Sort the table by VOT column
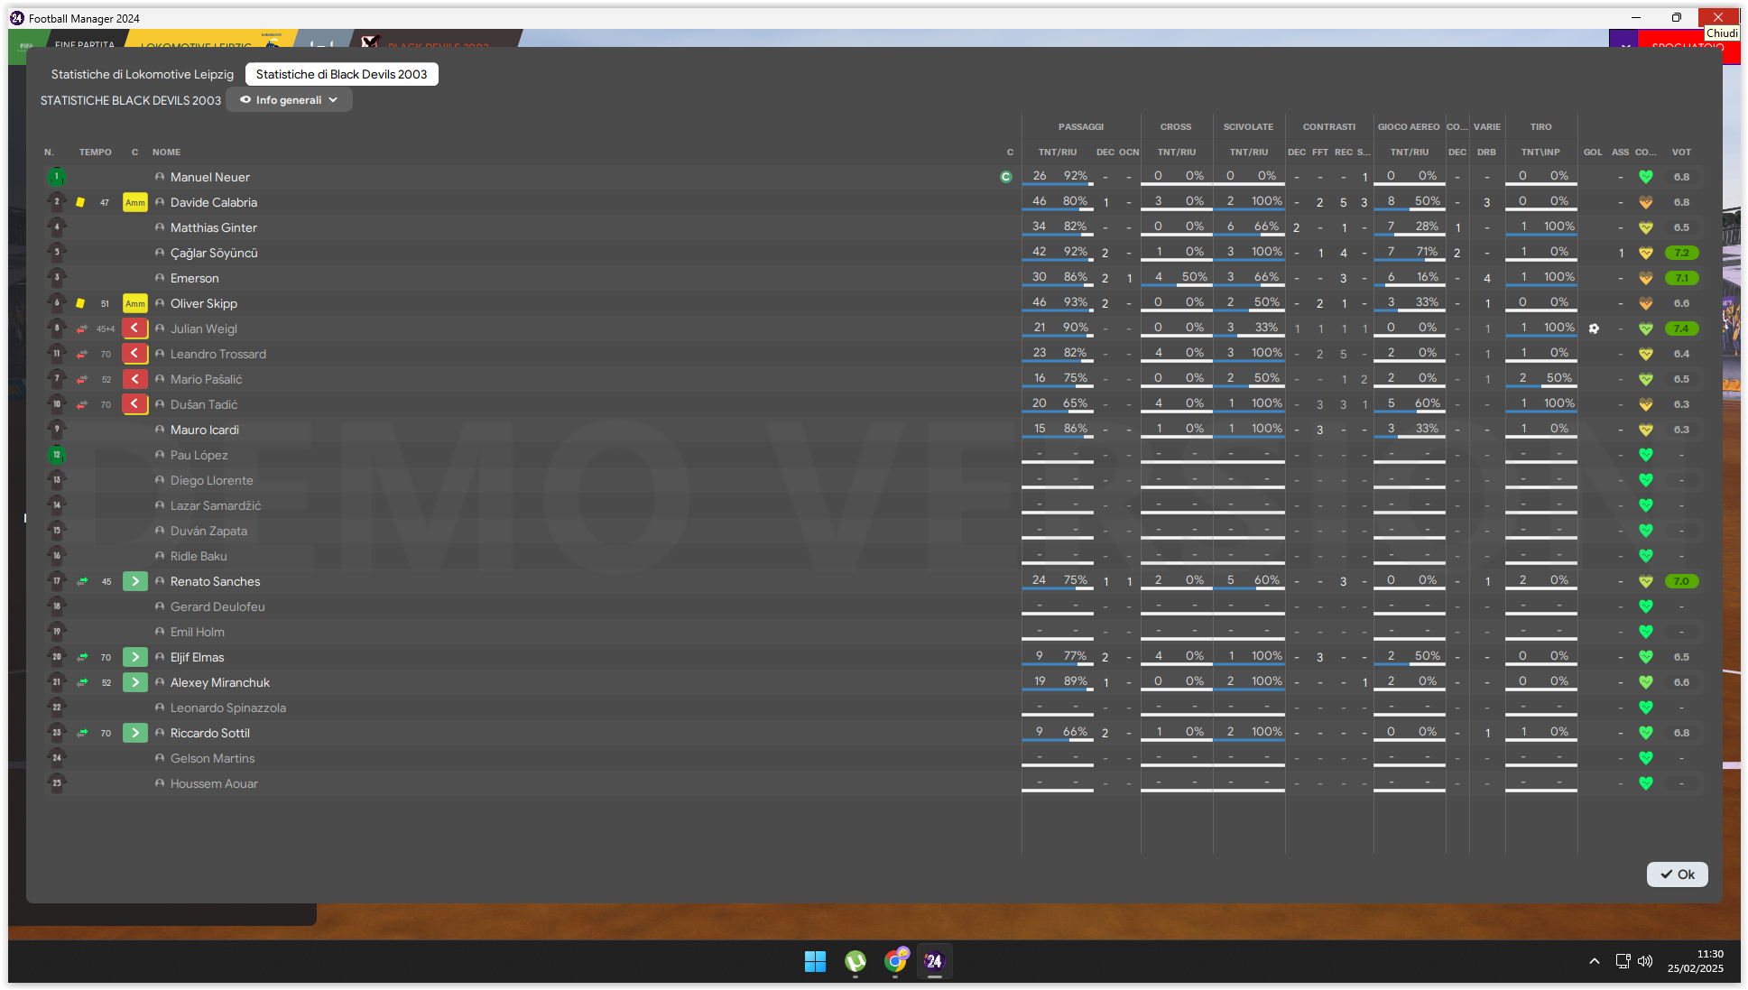This screenshot has width=1748, height=990. (1681, 152)
